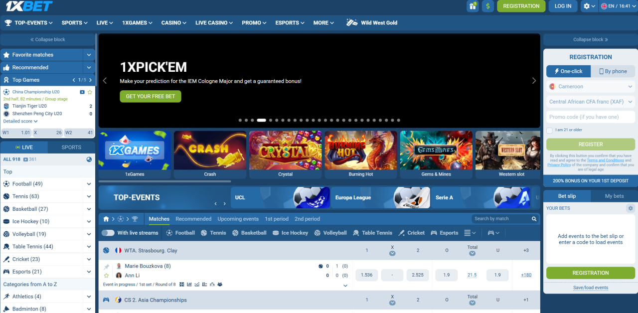Go to previous Top Games page arrow

tap(74, 80)
